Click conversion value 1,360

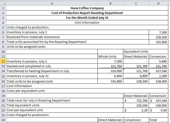[158, 76]
